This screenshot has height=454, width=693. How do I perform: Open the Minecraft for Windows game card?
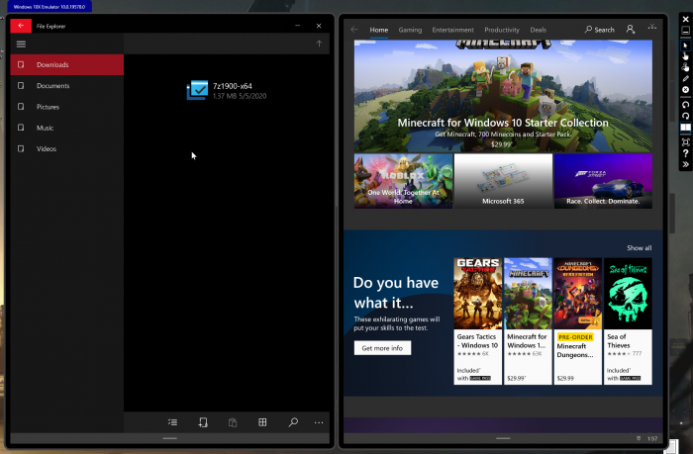point(528,321)
